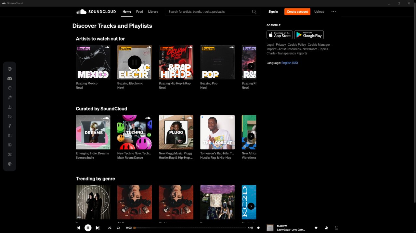Mute the volume speaker icon
This screenshot has width=416, height=233.
259,228
